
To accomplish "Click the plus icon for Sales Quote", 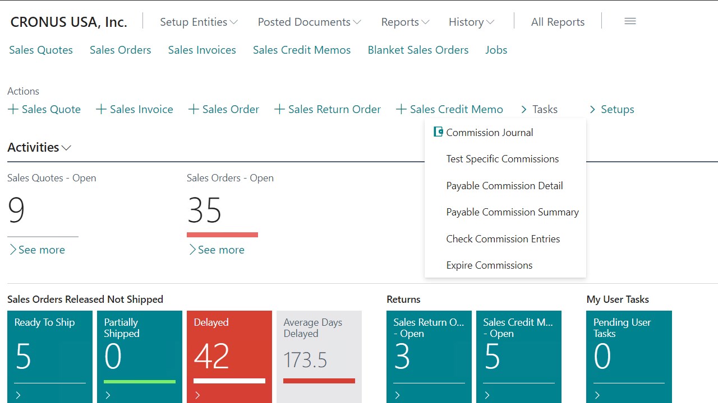I will [x=13, y=109].
